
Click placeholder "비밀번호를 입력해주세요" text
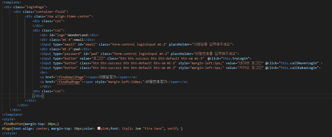pyautogui.click(x=216, y=54)
